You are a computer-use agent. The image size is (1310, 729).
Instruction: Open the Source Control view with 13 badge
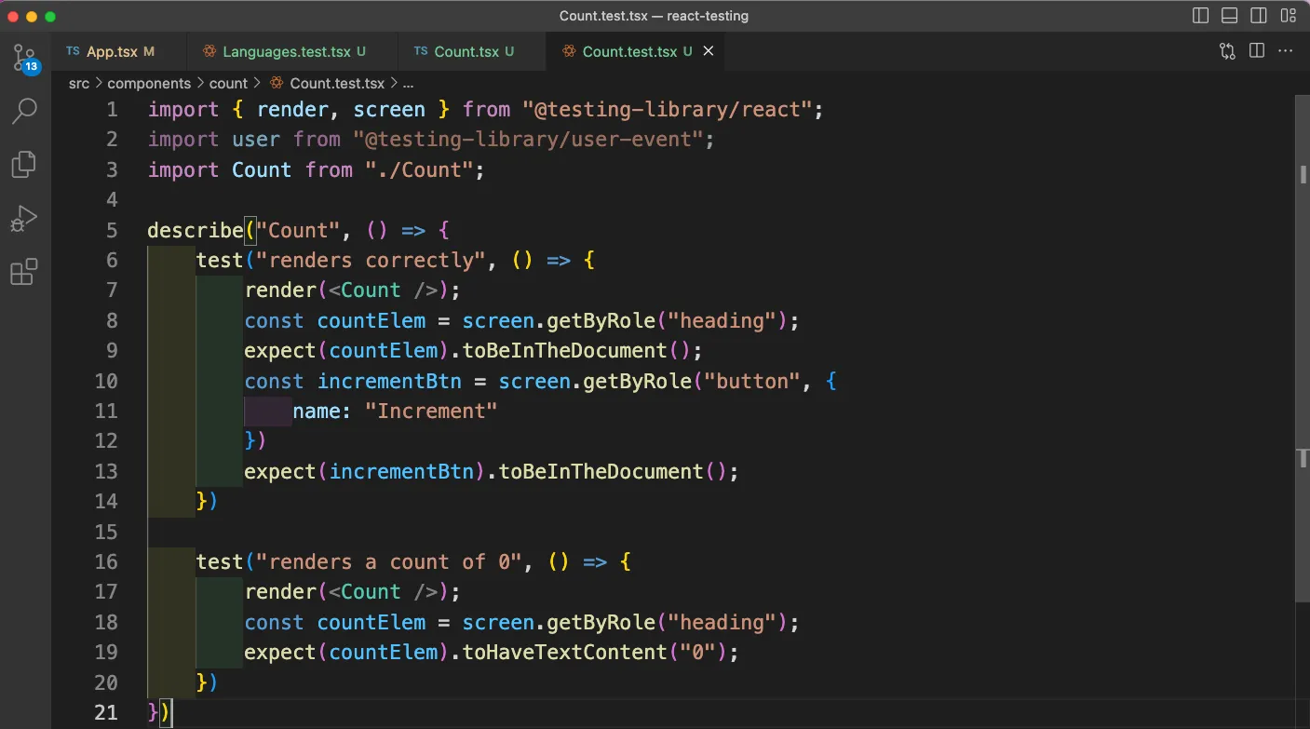click(24, 58)
